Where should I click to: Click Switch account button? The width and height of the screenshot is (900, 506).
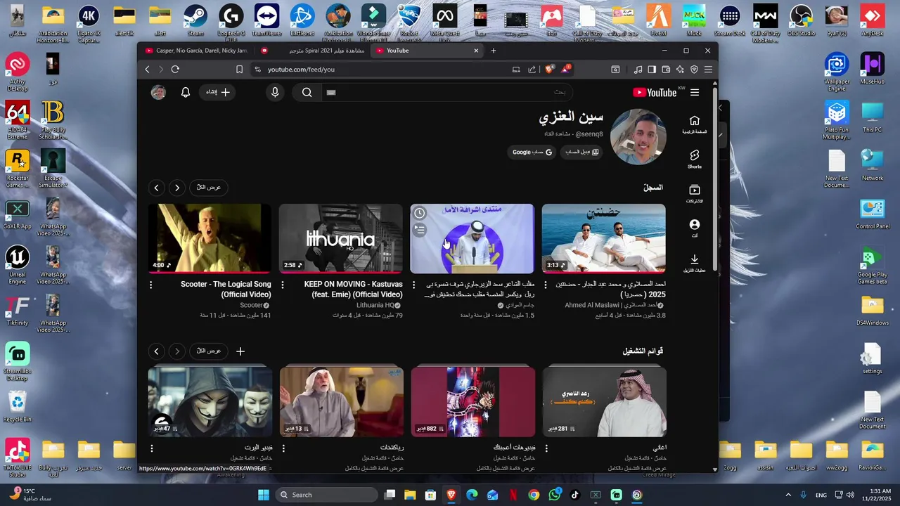581,152
